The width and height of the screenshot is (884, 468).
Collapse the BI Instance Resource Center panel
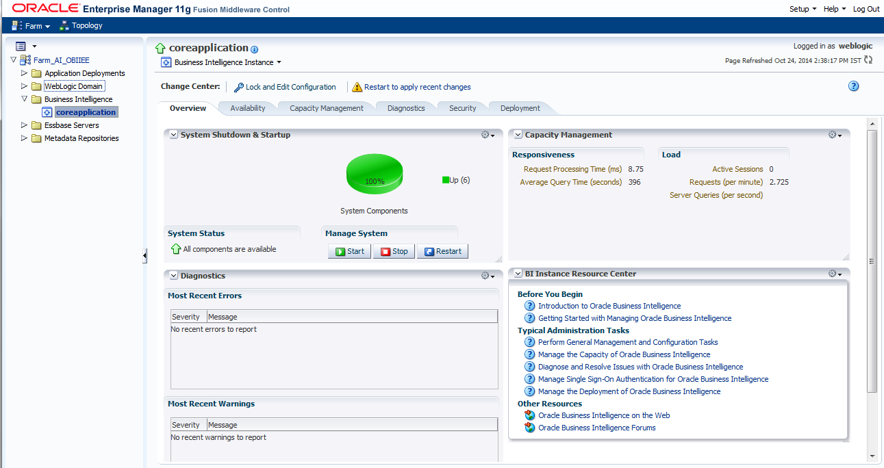(518, 274)
